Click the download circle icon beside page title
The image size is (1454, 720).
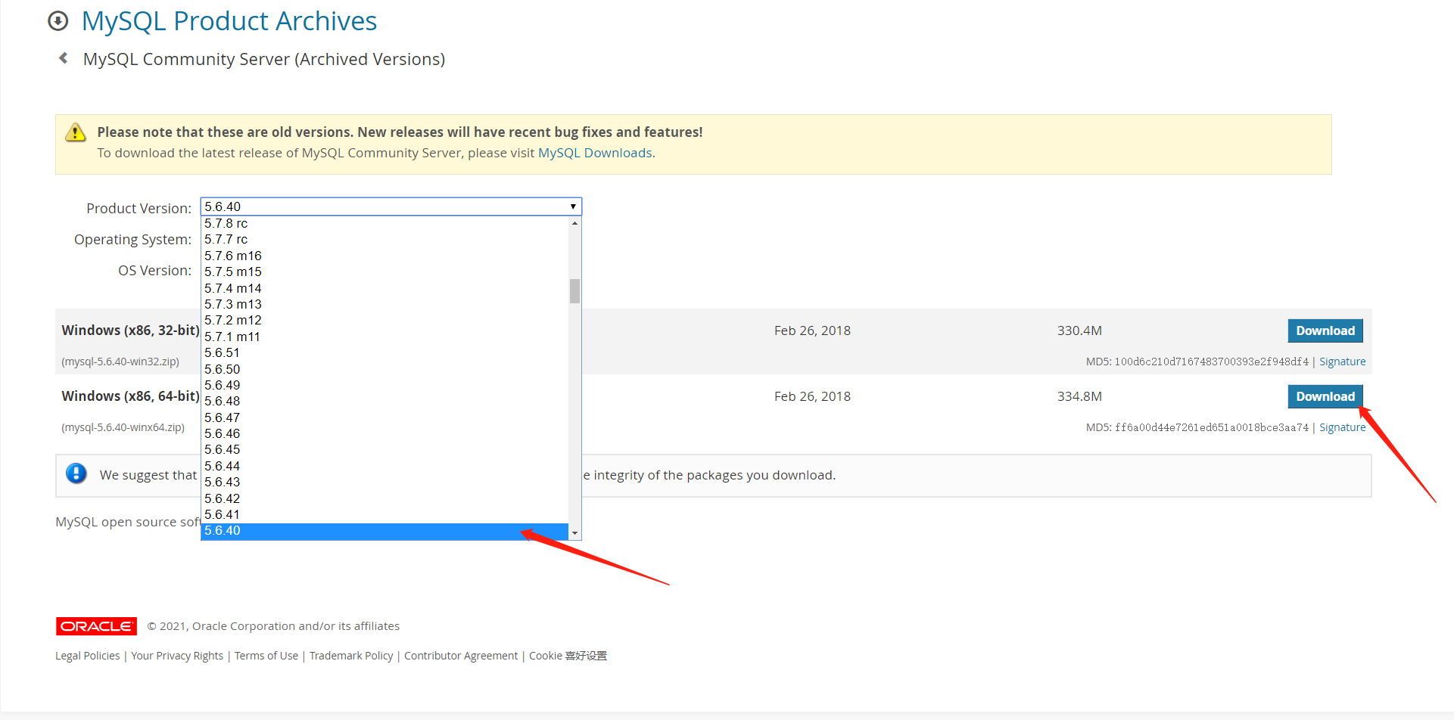click(x=58, y=21)
